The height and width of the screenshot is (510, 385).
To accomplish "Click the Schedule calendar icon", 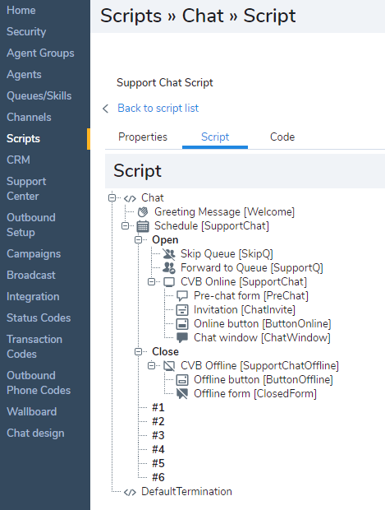I will coord(143,226).
